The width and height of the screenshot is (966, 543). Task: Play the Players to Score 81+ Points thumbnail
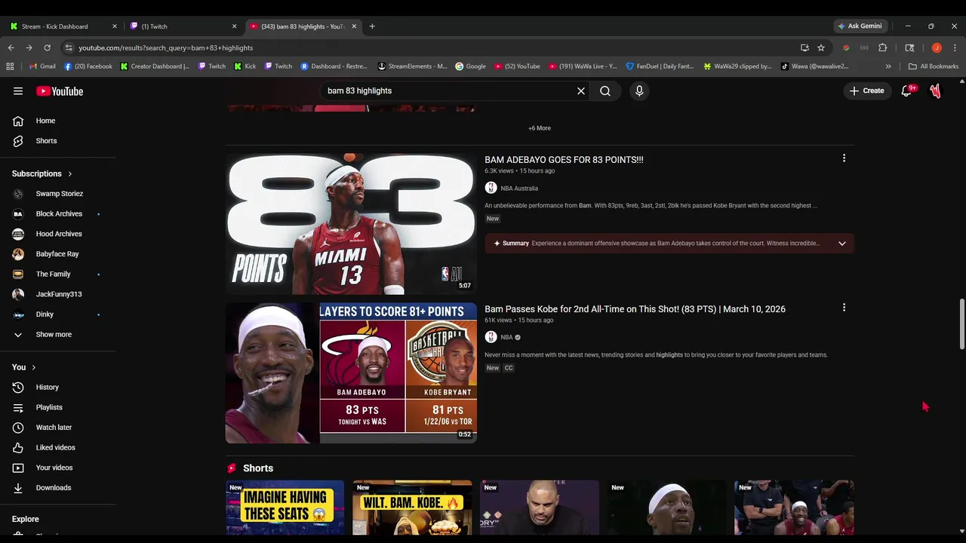[351, 373]
